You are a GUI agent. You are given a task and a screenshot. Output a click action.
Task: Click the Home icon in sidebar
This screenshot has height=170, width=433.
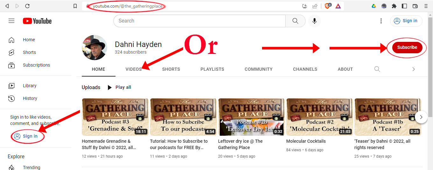point(11,40)
